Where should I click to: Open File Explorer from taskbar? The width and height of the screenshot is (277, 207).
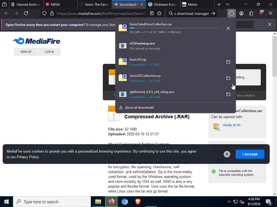[98, 202]
